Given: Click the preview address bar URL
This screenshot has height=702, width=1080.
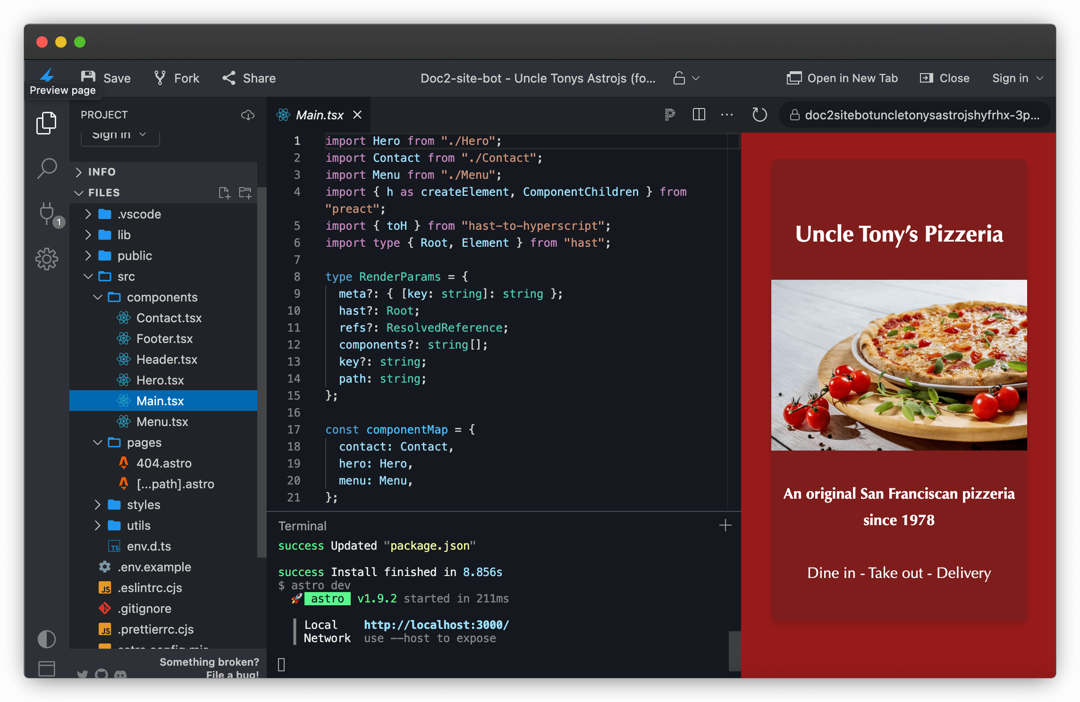Looking at the screenshot, I should click(916, 115).
